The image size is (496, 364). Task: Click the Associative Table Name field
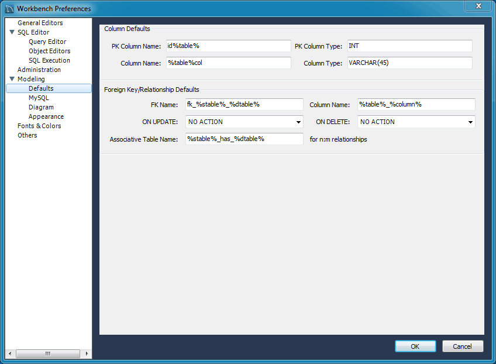[x=244, y=139]
